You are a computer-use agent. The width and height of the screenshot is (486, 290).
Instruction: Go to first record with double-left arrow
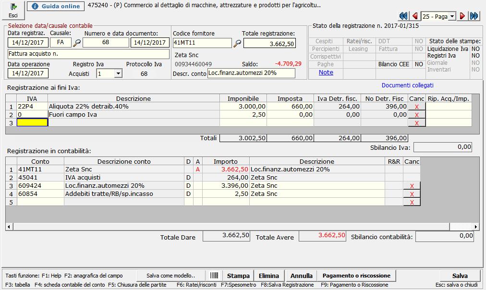pyautogui.click(x=403, y=16)
